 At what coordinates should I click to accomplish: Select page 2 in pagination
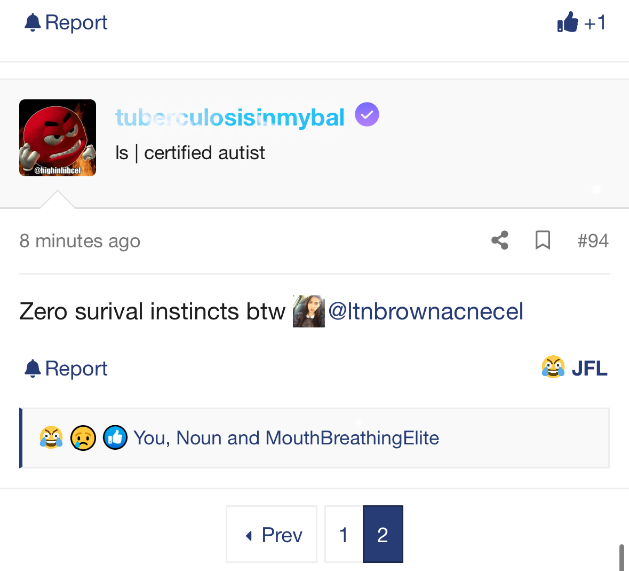click(x=383, y=534)
